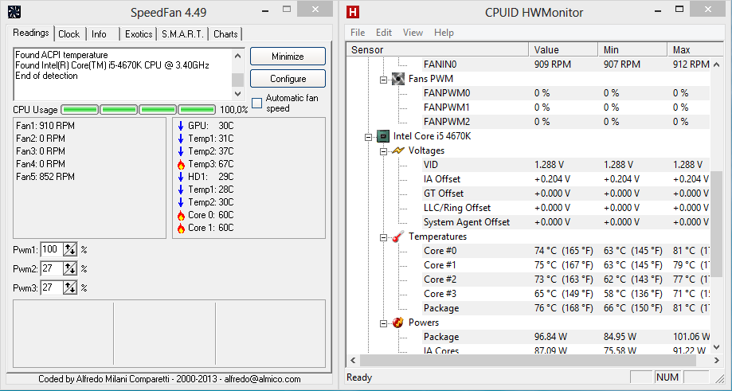Click the alfredo@almico.com status bar text
This screenshot has height=391, width=732.
pyautogui.click(x=262, y=379)
